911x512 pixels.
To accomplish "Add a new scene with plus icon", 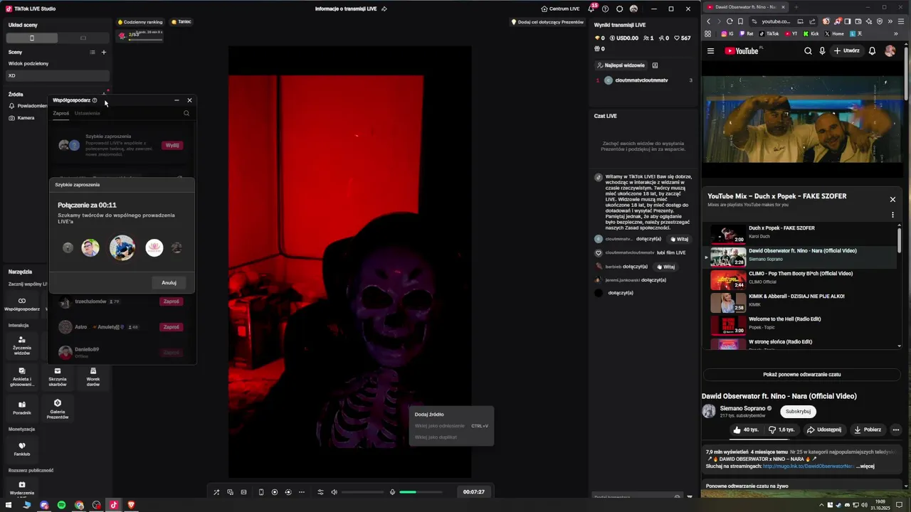I will click(x=104, y=52).
